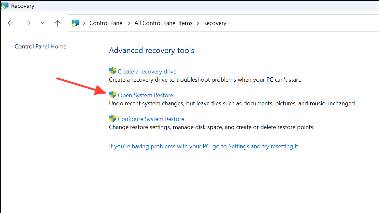Open the recent locations dropdown chevron
The image size is (379, 213).
click(x=42, y=23)
